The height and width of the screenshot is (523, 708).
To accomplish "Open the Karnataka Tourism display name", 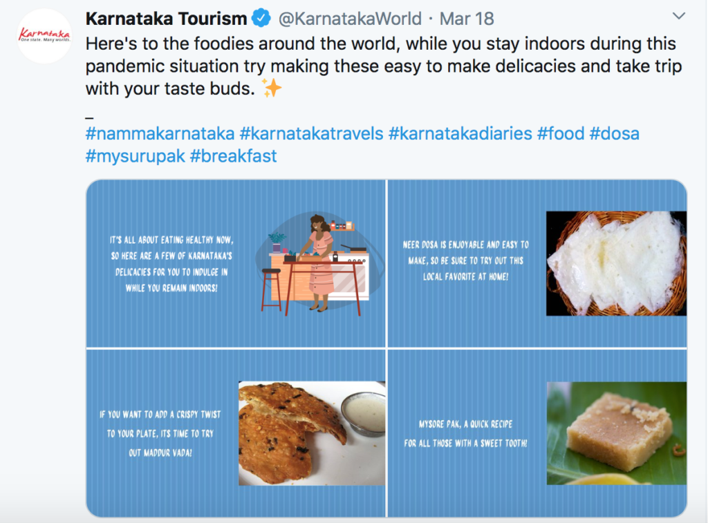I will click(166, 19).
